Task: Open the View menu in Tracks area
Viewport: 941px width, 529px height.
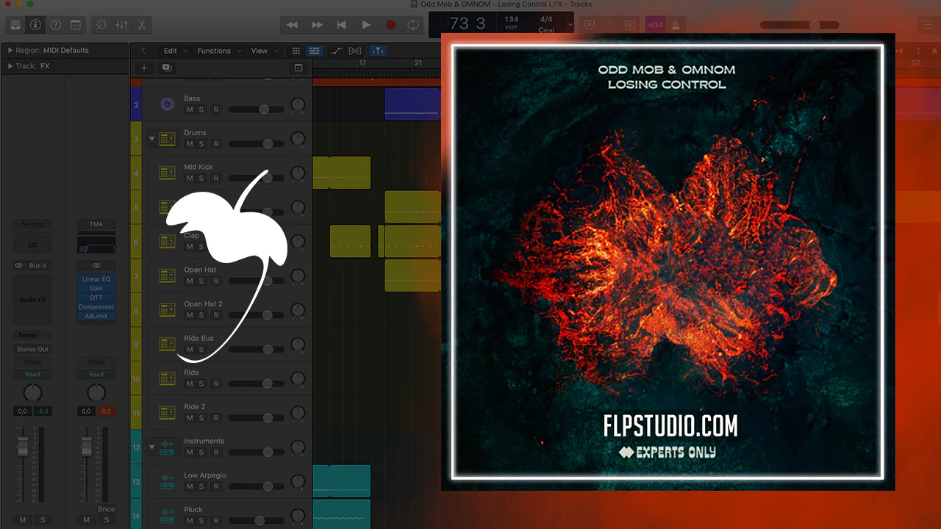Action: coord(263,51)
